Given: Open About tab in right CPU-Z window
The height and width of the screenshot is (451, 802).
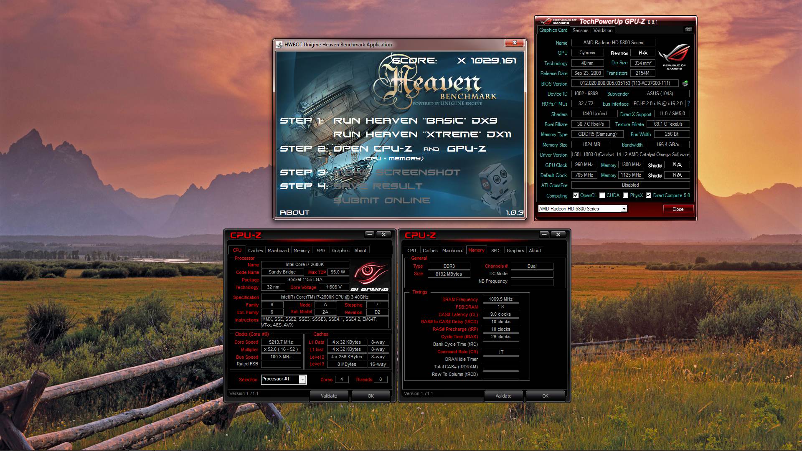Looking at the screenshot, I should pos(535,251).
